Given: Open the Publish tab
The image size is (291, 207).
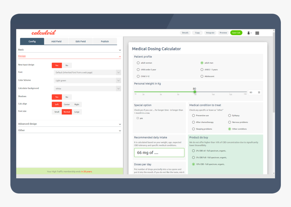Looking at the screenshot, I should [105, 42].
